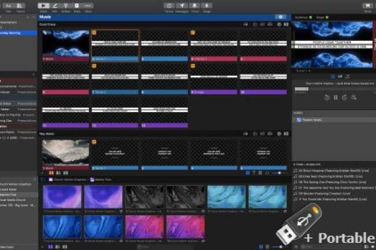This screenshot has height=250, width=376.
Task: Toggle the switch in the blue Music header
Action: (281, 17)
